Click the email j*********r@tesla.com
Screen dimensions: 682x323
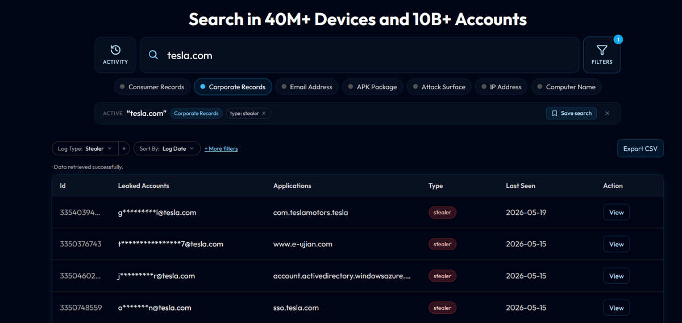point(156,276)
